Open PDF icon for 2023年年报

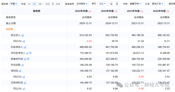tap(142, 11)
